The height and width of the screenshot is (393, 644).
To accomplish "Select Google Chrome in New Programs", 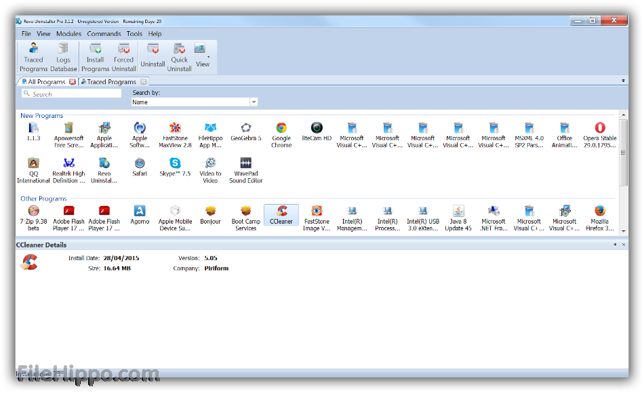I will click(281, 135).
